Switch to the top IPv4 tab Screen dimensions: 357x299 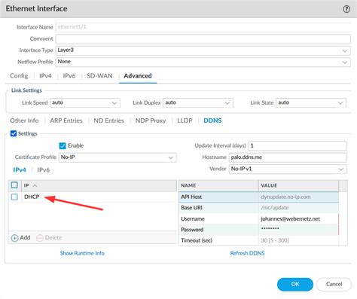45,76
